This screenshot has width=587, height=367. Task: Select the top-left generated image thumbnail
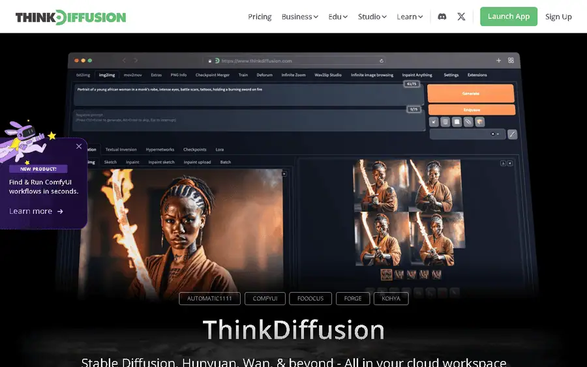coord(380,186)
